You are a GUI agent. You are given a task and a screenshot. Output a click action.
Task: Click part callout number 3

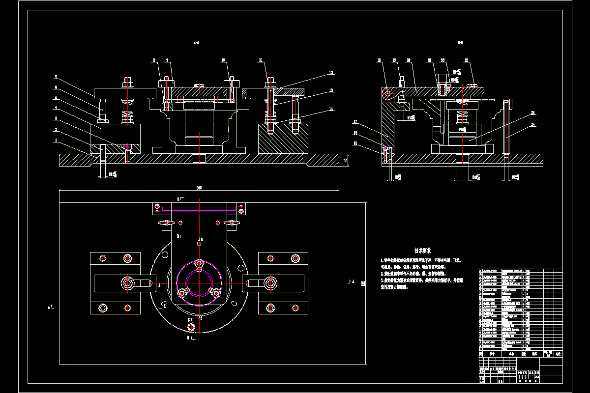coord(56,118)
